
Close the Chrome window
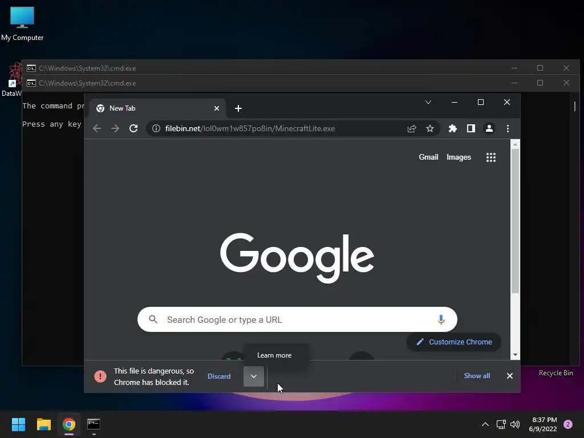click(507, 102)
